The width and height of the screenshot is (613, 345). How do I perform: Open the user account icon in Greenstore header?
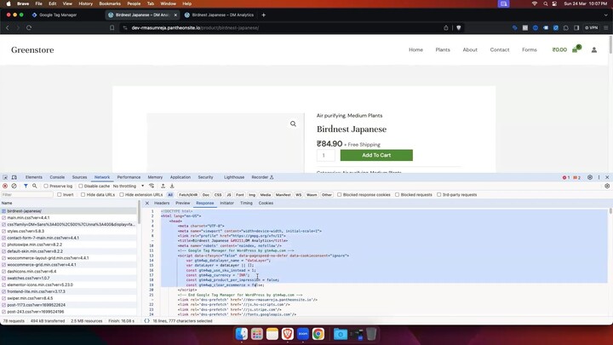click(x=594, y=49)
